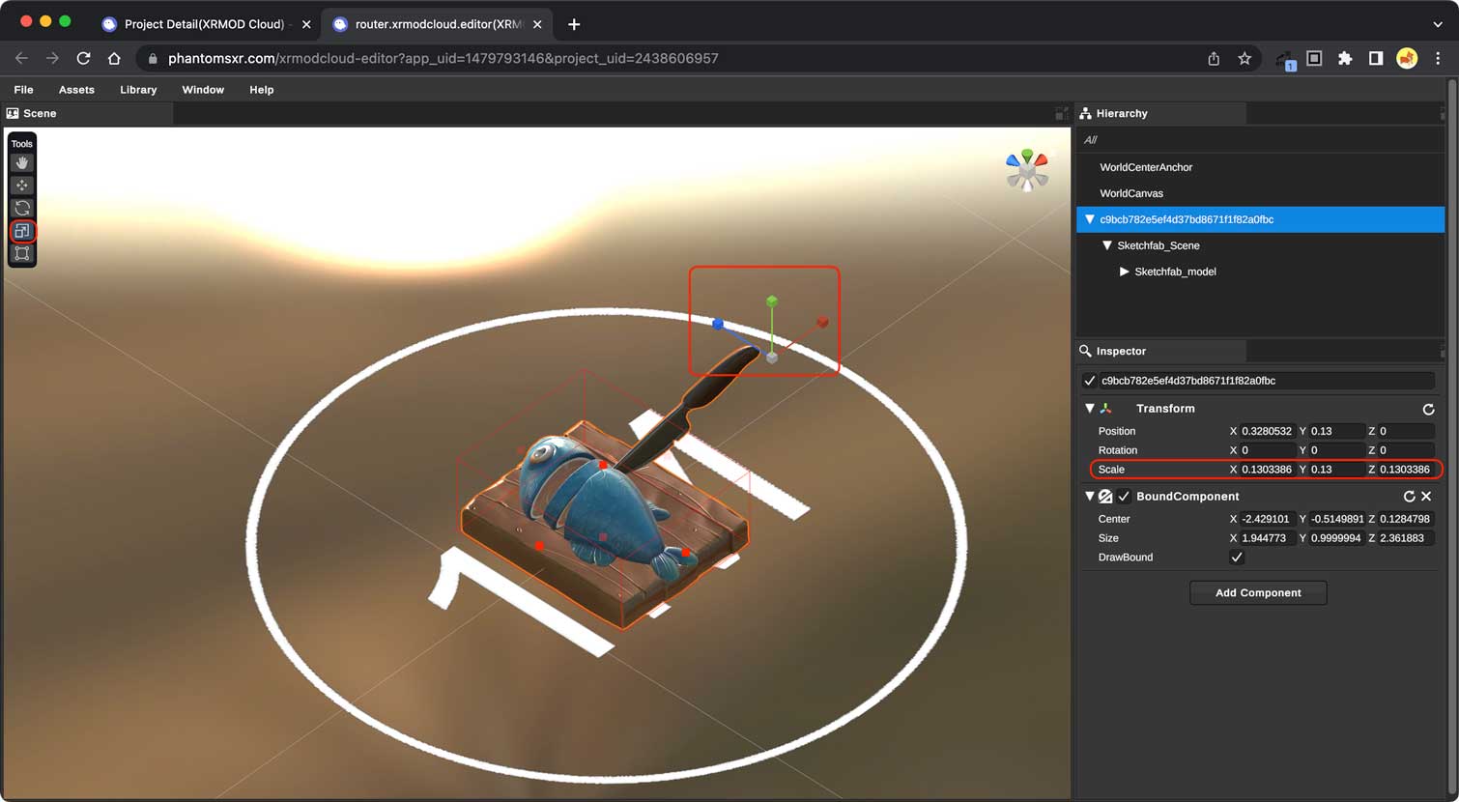Image resolution: width=1459 pixels, height=802 pixels.
Task: Open the File menu
Action: tap(24, 90)
